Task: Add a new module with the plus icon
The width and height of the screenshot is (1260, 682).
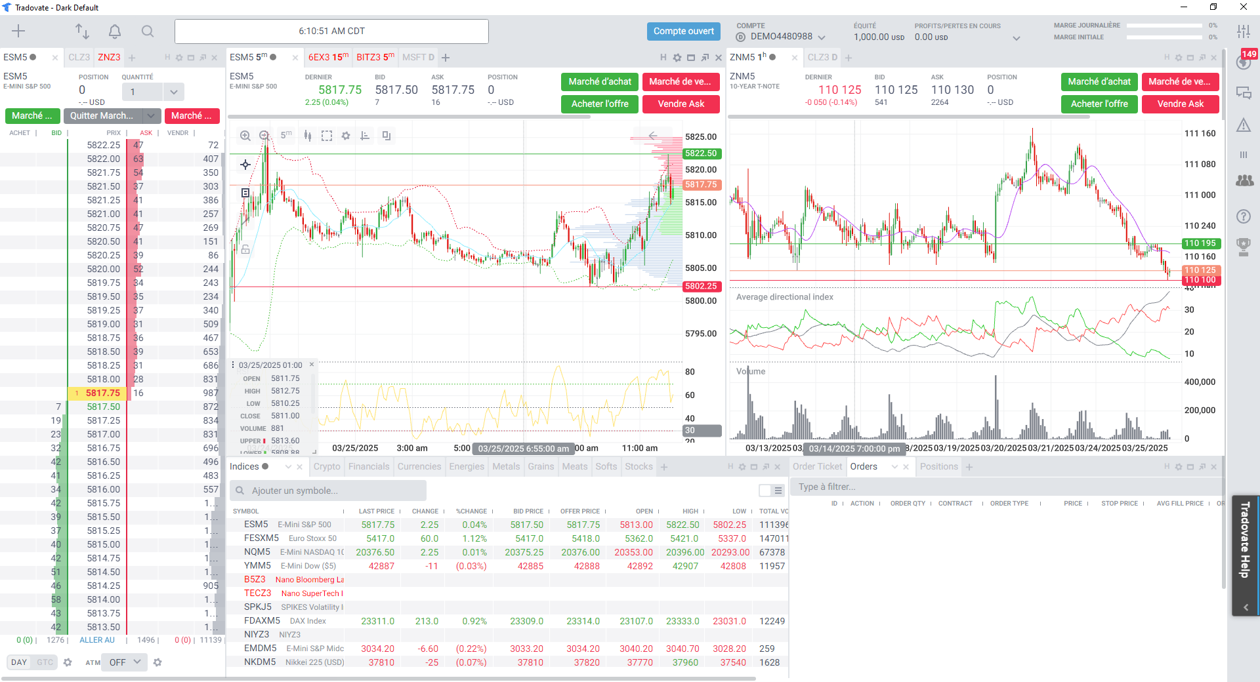Action: click(18, 31)
